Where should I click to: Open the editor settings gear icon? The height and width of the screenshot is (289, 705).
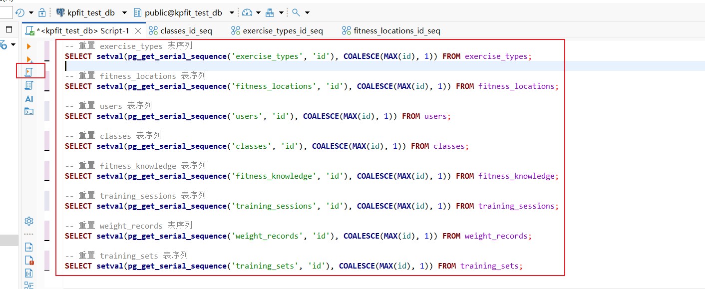pyautogui.click(x=29, y=221)
